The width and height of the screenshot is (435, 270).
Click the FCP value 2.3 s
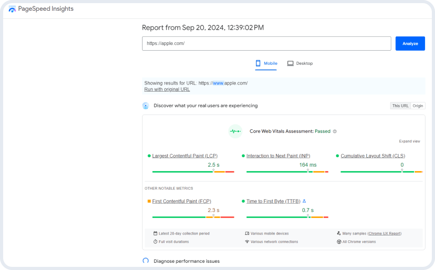pos(214,210)
